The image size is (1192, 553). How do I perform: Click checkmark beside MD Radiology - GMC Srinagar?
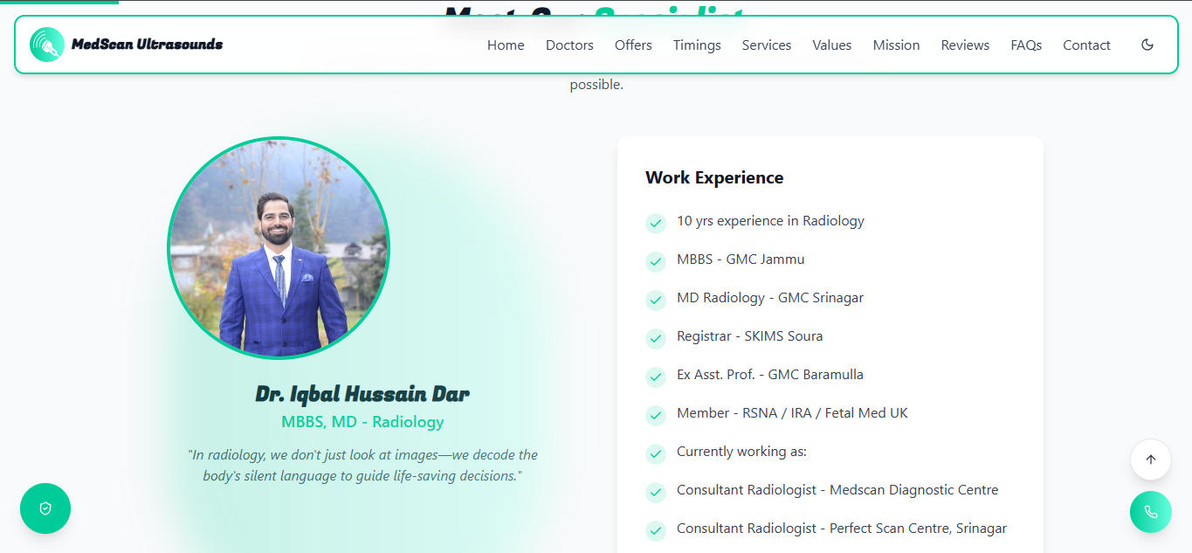pyautogui.click(x=656, y=300)
